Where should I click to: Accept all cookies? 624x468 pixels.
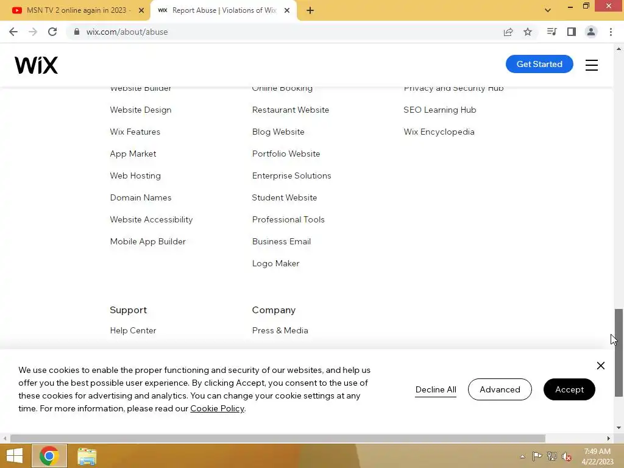[x=569, y=389]
